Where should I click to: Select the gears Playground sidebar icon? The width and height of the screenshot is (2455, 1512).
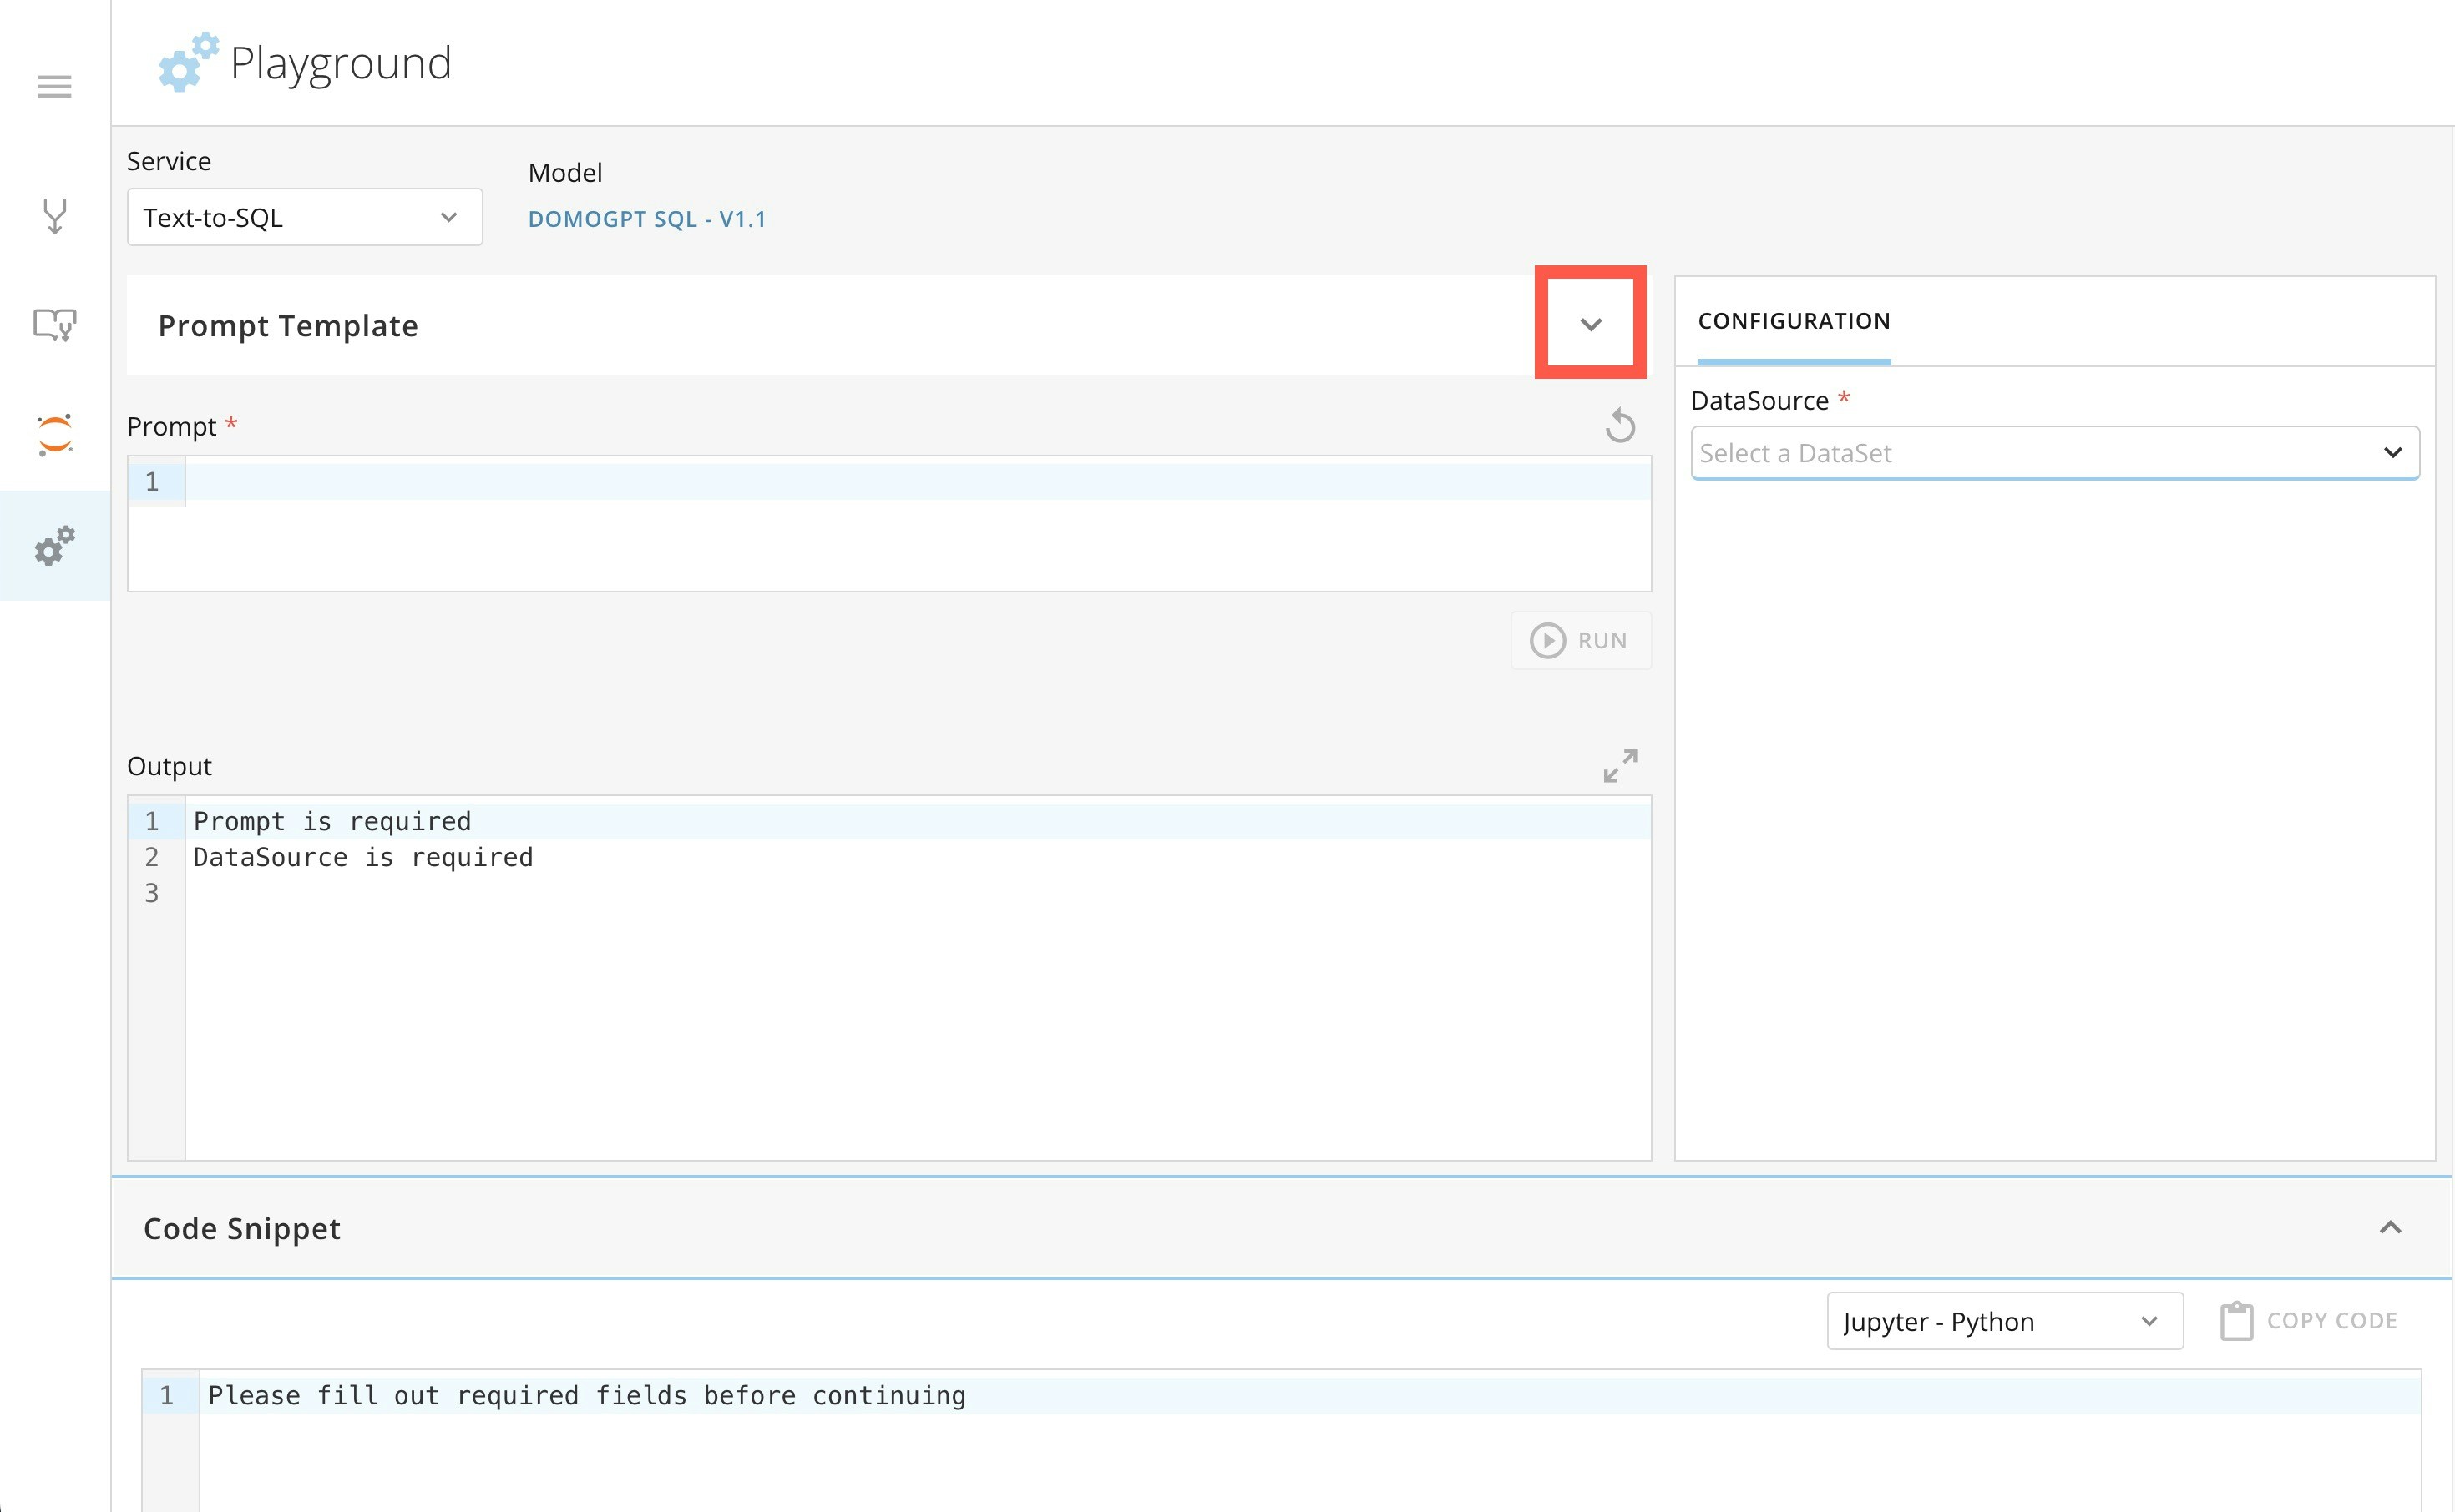tap(54, 545)
